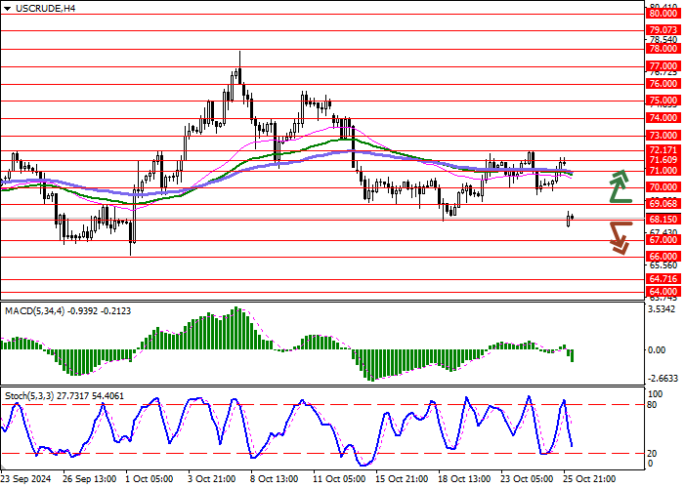684x488 pixels.
Task: Click the 79.073 price level label
Action: [x=663, y=30]
